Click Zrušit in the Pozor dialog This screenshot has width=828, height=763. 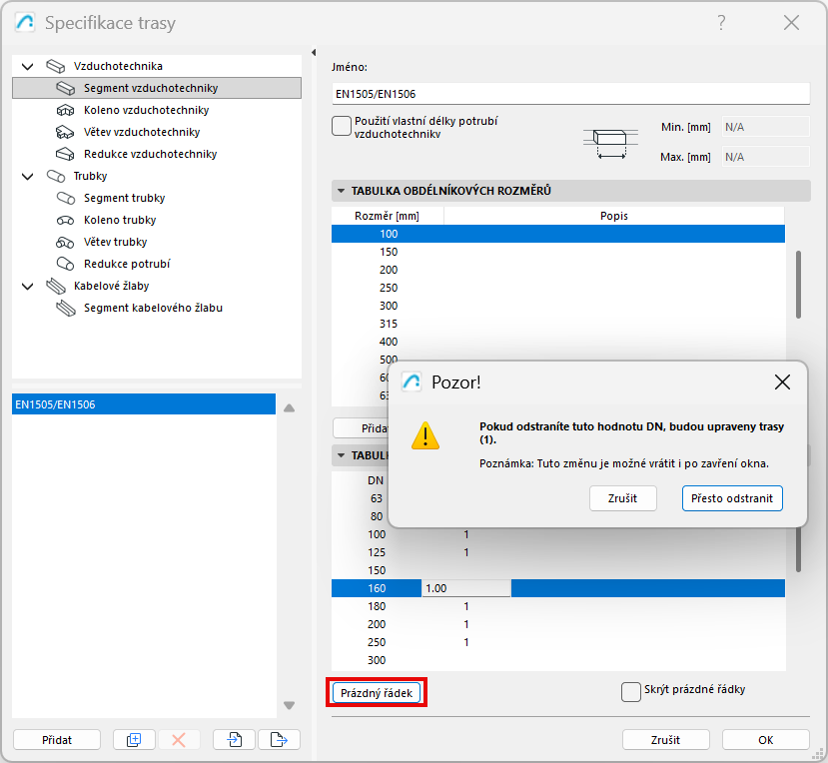click(622, 498)
